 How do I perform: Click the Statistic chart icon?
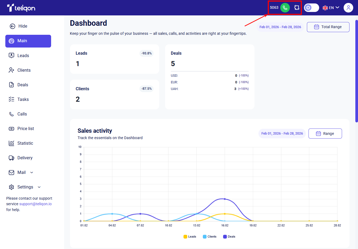point(11,143)
